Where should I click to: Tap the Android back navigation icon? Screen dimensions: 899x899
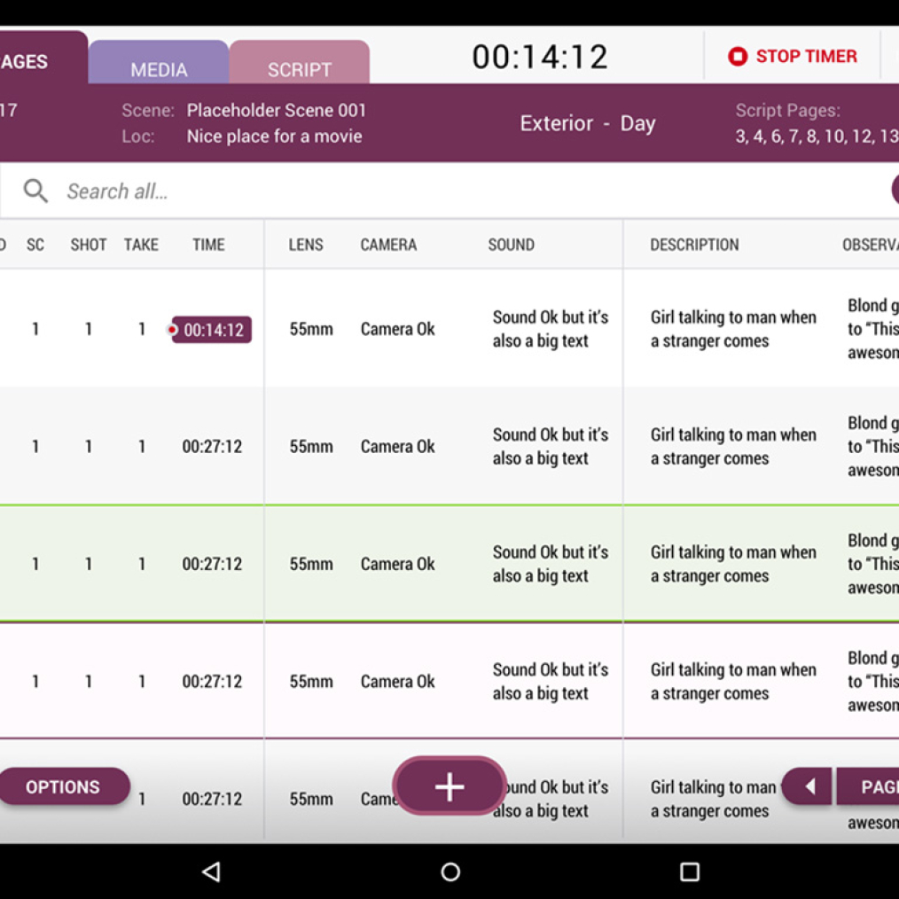click(x=211, y=872)
